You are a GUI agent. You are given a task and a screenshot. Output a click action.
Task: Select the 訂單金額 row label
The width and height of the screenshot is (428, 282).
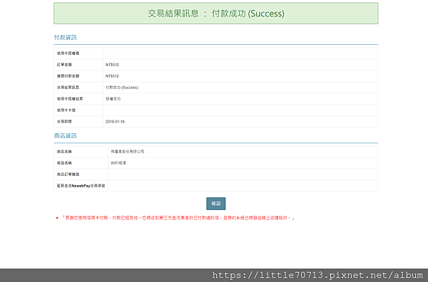pos(64,65)
